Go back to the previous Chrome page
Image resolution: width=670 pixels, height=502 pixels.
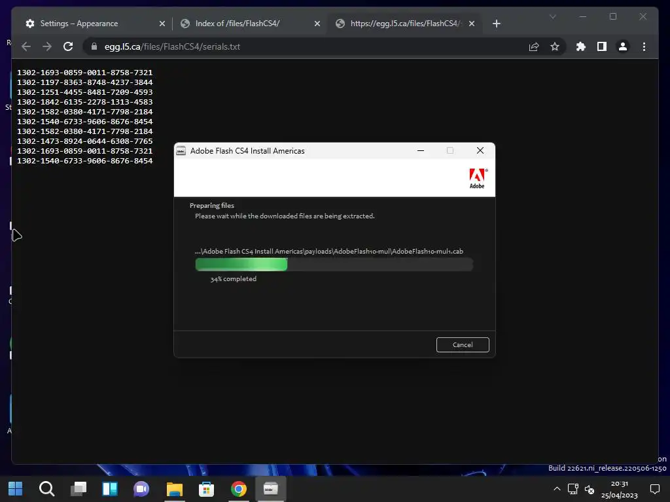click(x=26, y=46)
